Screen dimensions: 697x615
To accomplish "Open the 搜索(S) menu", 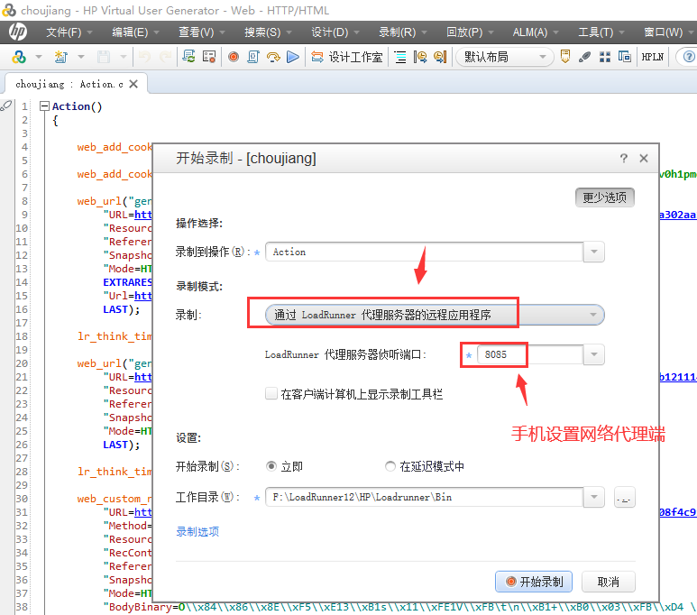I will pos(268,32).
